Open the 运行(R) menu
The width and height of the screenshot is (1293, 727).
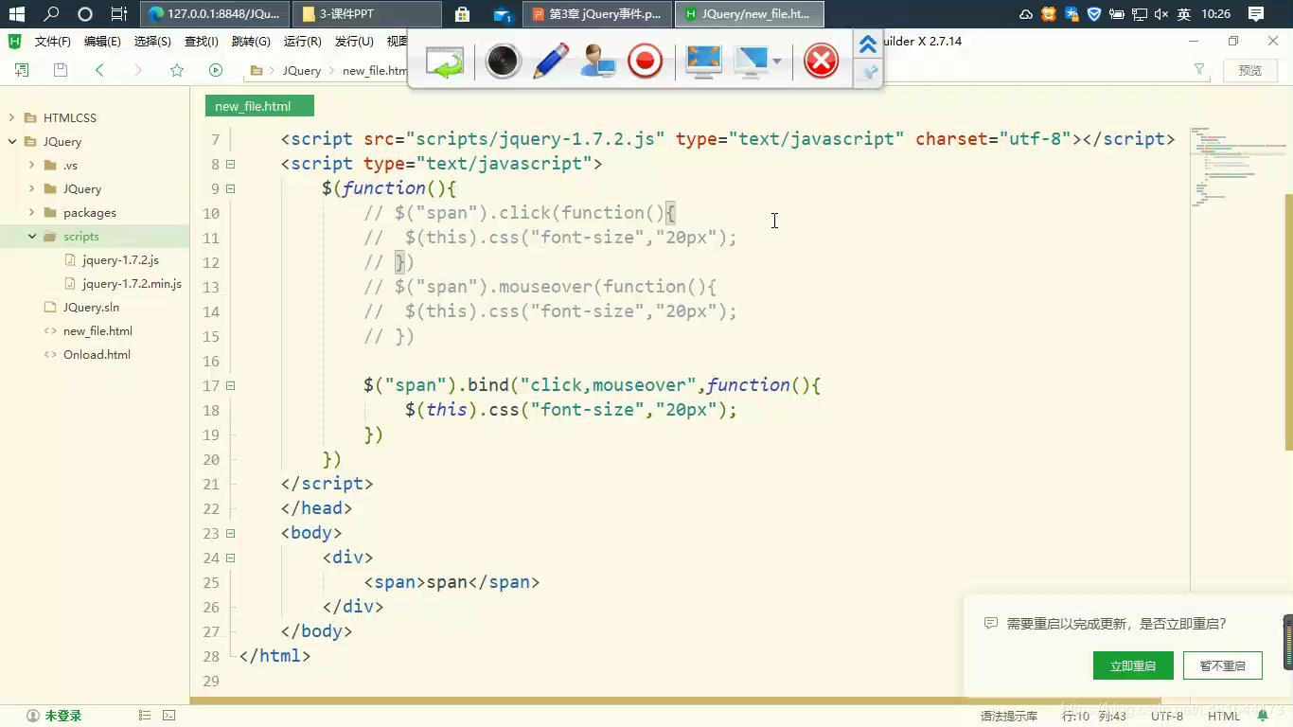tap(302, 42)
